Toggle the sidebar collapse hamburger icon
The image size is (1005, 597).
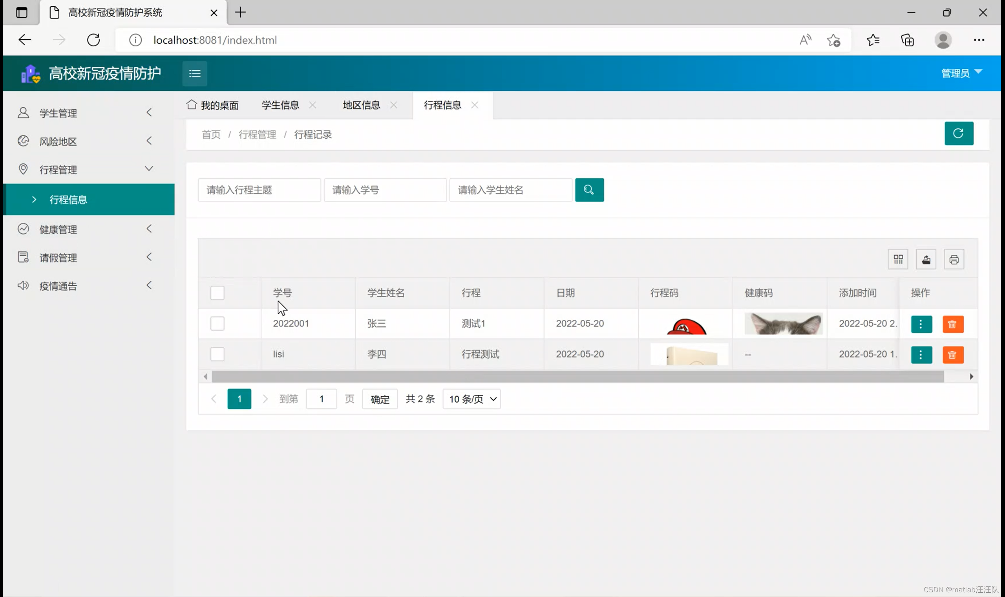pyautogui.click(x=195, y=73)
